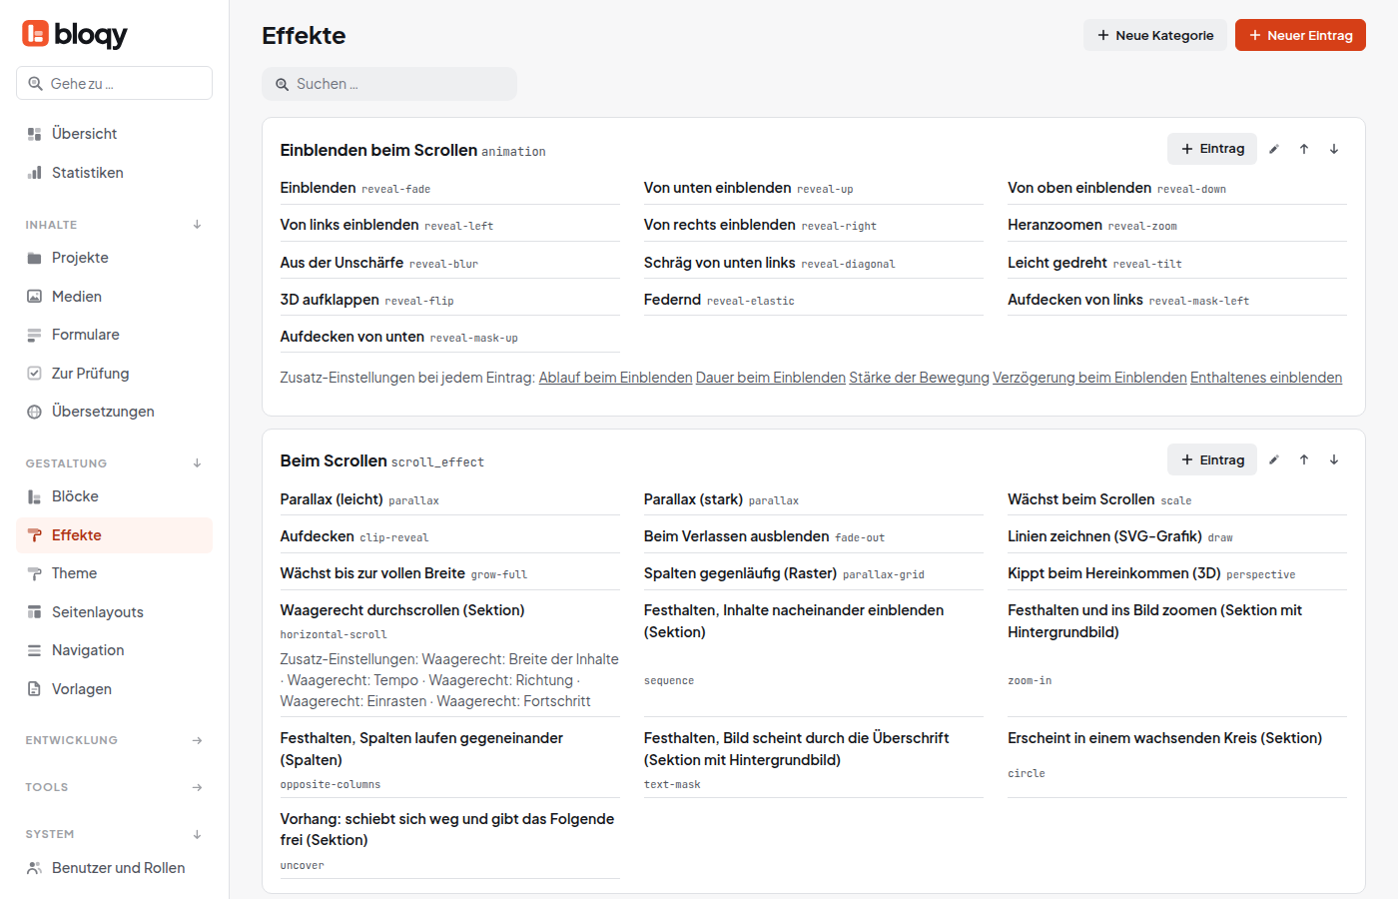The image size is (1398, 899).
Task: Move Beim Scrollen category down arrow
Action: click(1333, 459)
